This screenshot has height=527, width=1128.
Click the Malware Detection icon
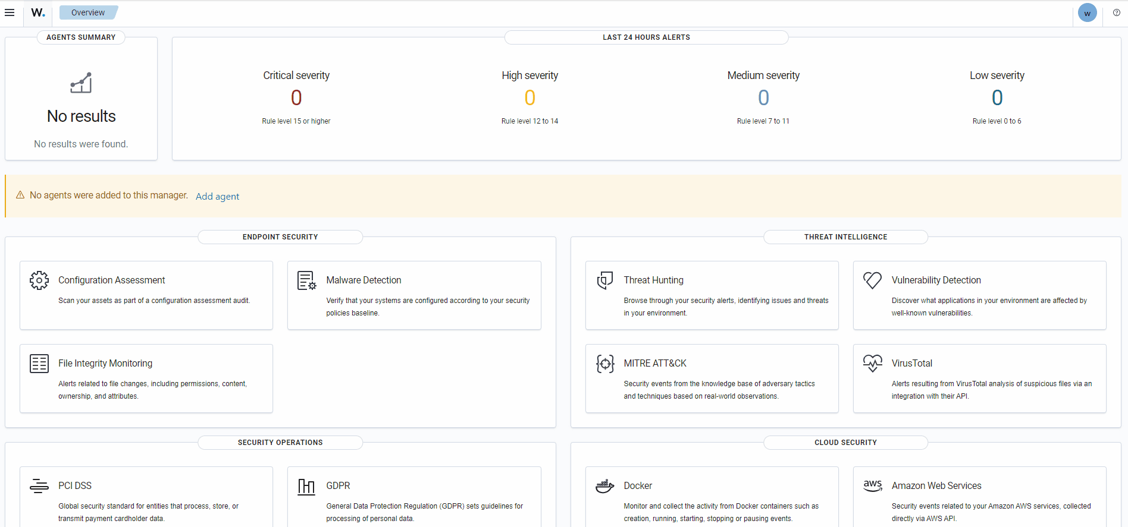(x=306, y=280)
